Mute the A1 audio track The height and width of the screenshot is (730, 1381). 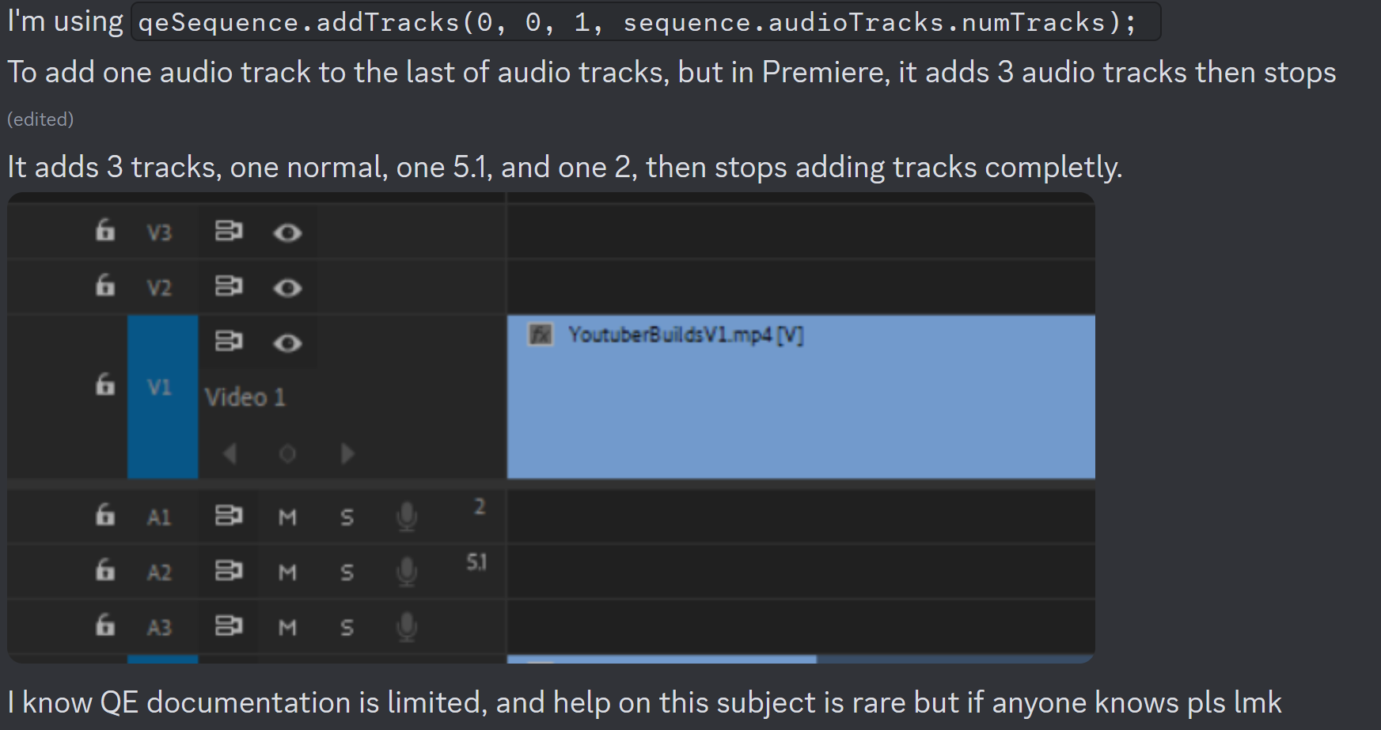click(287, 516)
